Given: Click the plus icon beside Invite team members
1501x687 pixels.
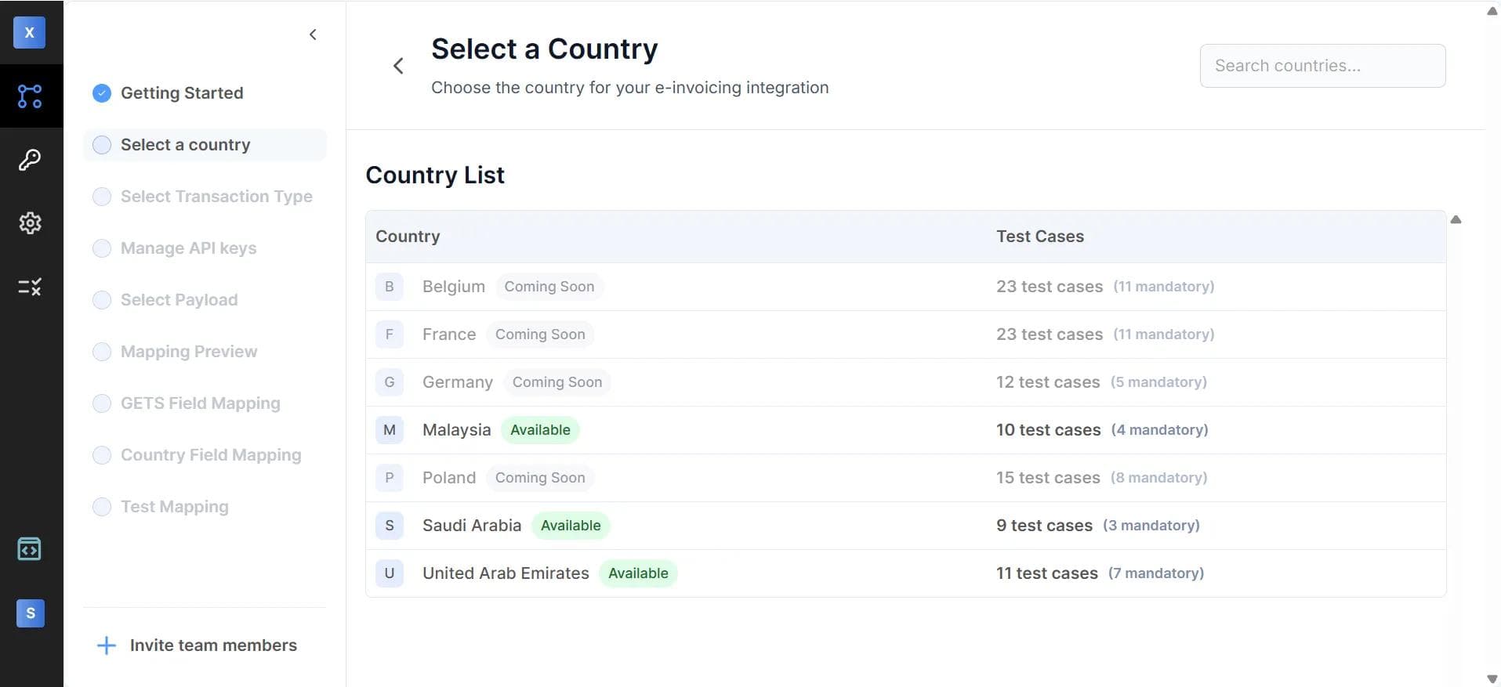Looking at the screenshot, I should click(106, 645).
